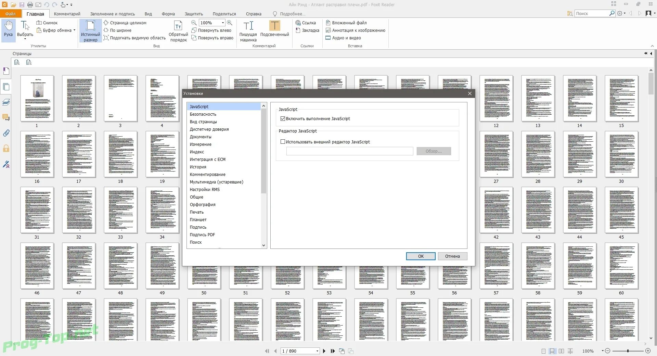657x356 pixels.
Task: Reduce page thumbnails in the Страницы panel
Action: pos(29,62)
